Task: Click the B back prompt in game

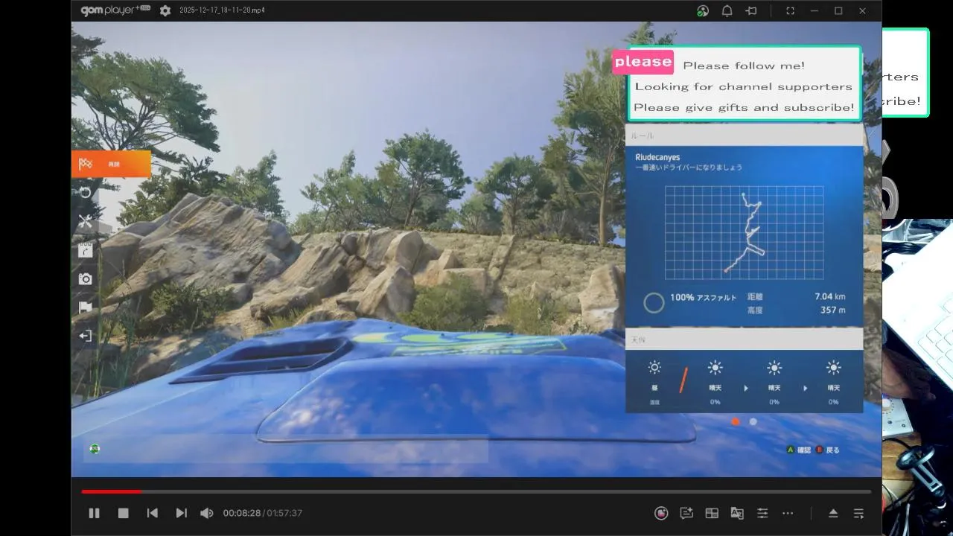Action: click(x=828, y=450)
